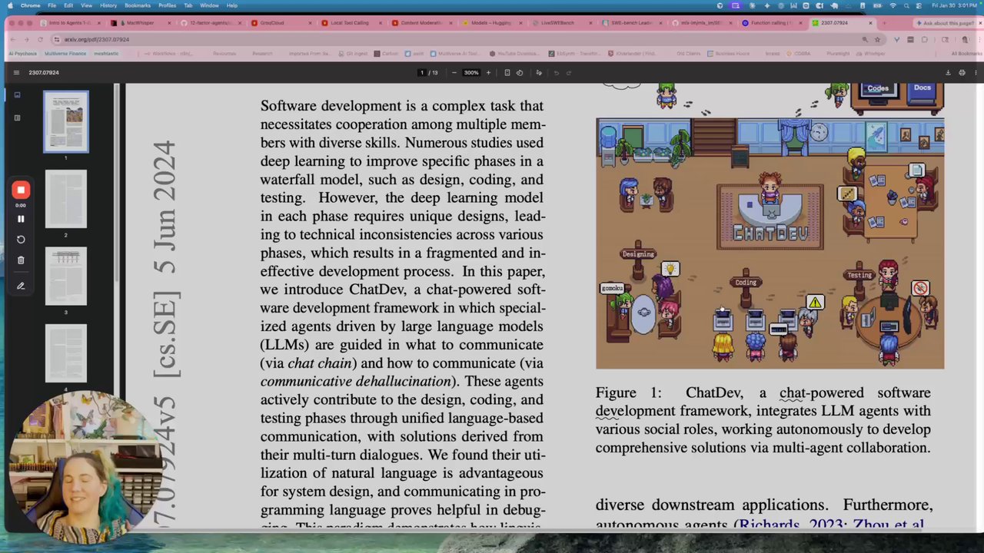Open AI Psychosis bookmark
The image size is (984, 553).
pyautogui.click(x=22, y=54)
